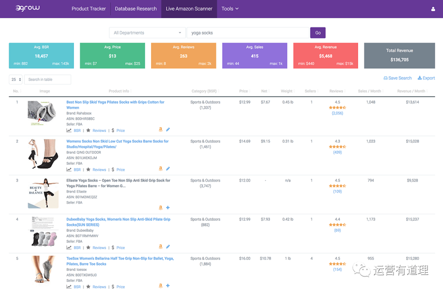Expand the Tools menu
443x290 pixels.
(x=230, y=9)
